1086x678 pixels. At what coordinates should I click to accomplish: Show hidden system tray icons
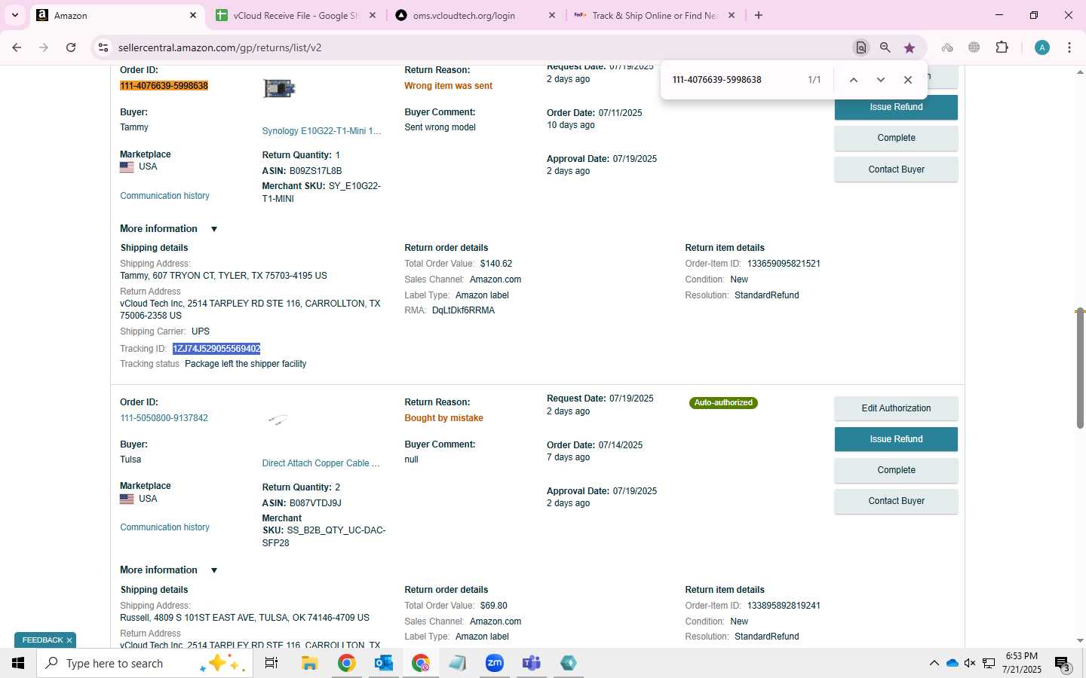[934, 663]
